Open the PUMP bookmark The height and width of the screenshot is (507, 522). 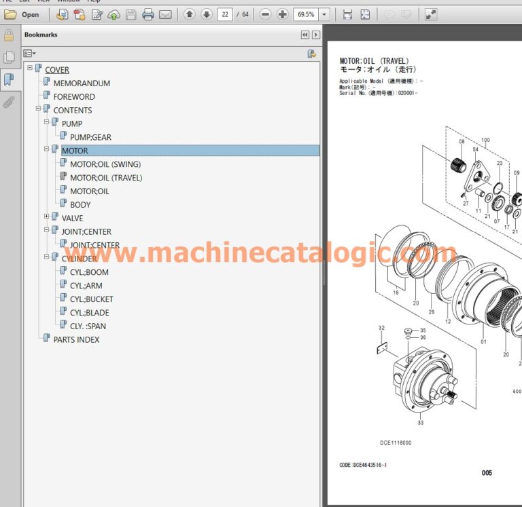coord(72,124)
